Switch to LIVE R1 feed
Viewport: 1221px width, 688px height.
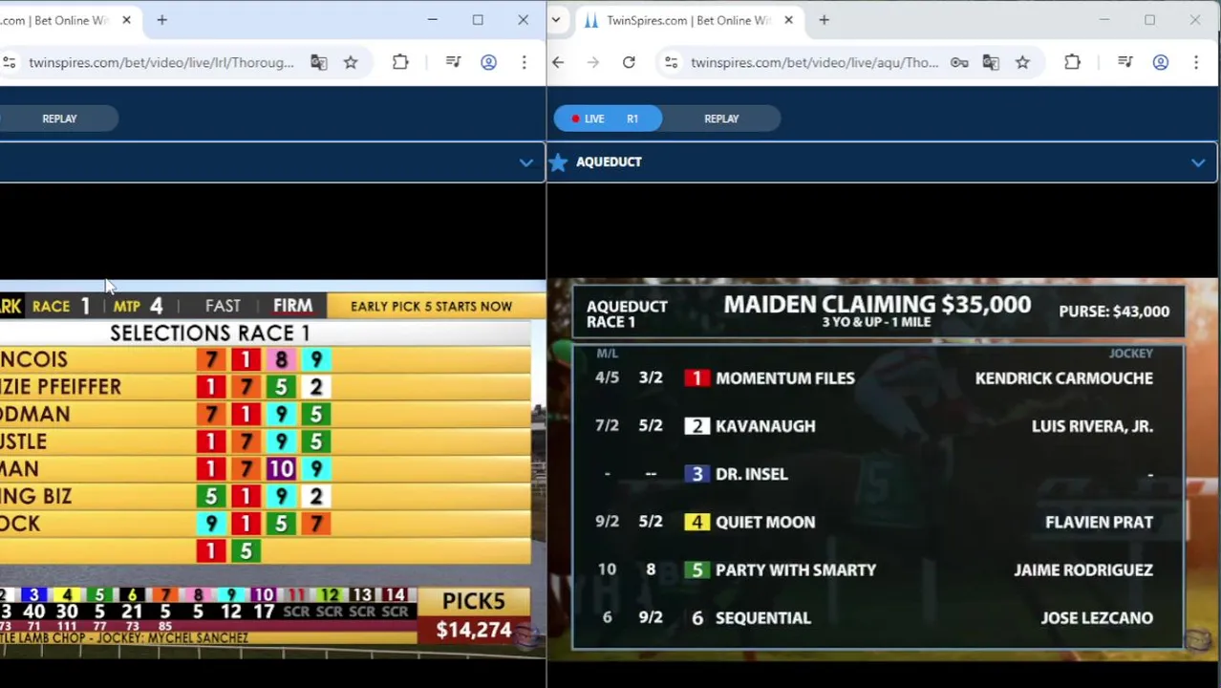(608, 118)
